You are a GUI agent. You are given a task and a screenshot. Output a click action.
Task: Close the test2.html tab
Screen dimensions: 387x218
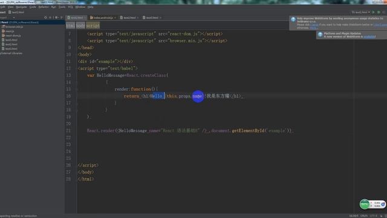[x=138, y=18]
